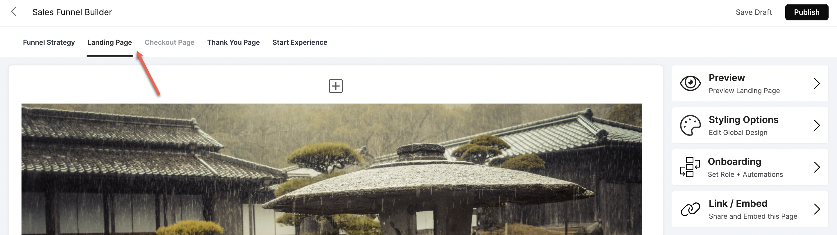Image resolution: width=837 pixels, height=235 pixels.
Task: Click the plus icon to add section
Action: [x=336, y=86]
